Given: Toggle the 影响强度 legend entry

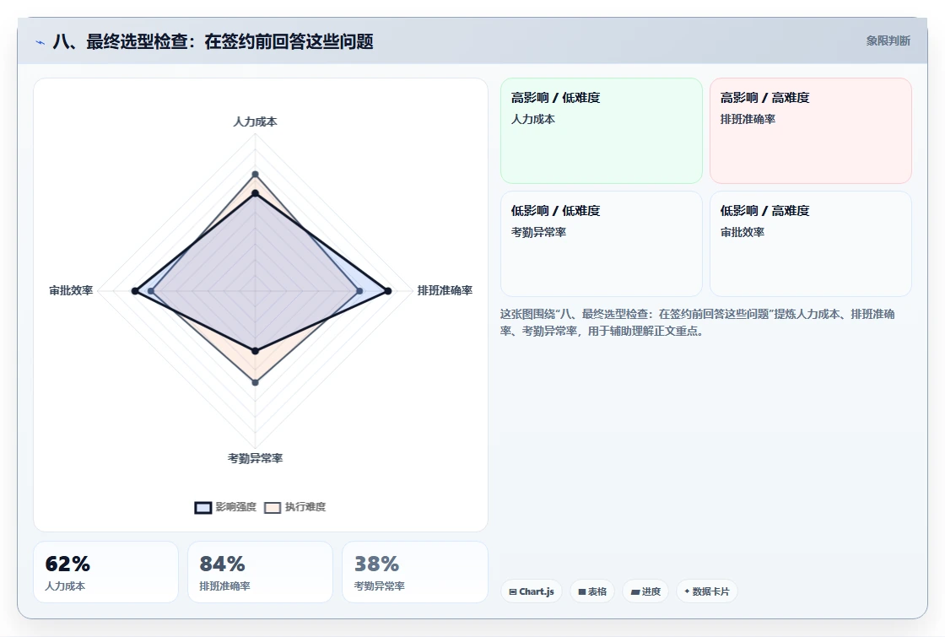Looking at the screenshot, I should click(x=225, y=507).
